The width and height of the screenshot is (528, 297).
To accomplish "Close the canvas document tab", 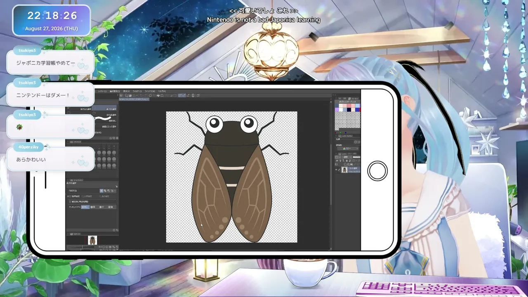I will [148, 99].
